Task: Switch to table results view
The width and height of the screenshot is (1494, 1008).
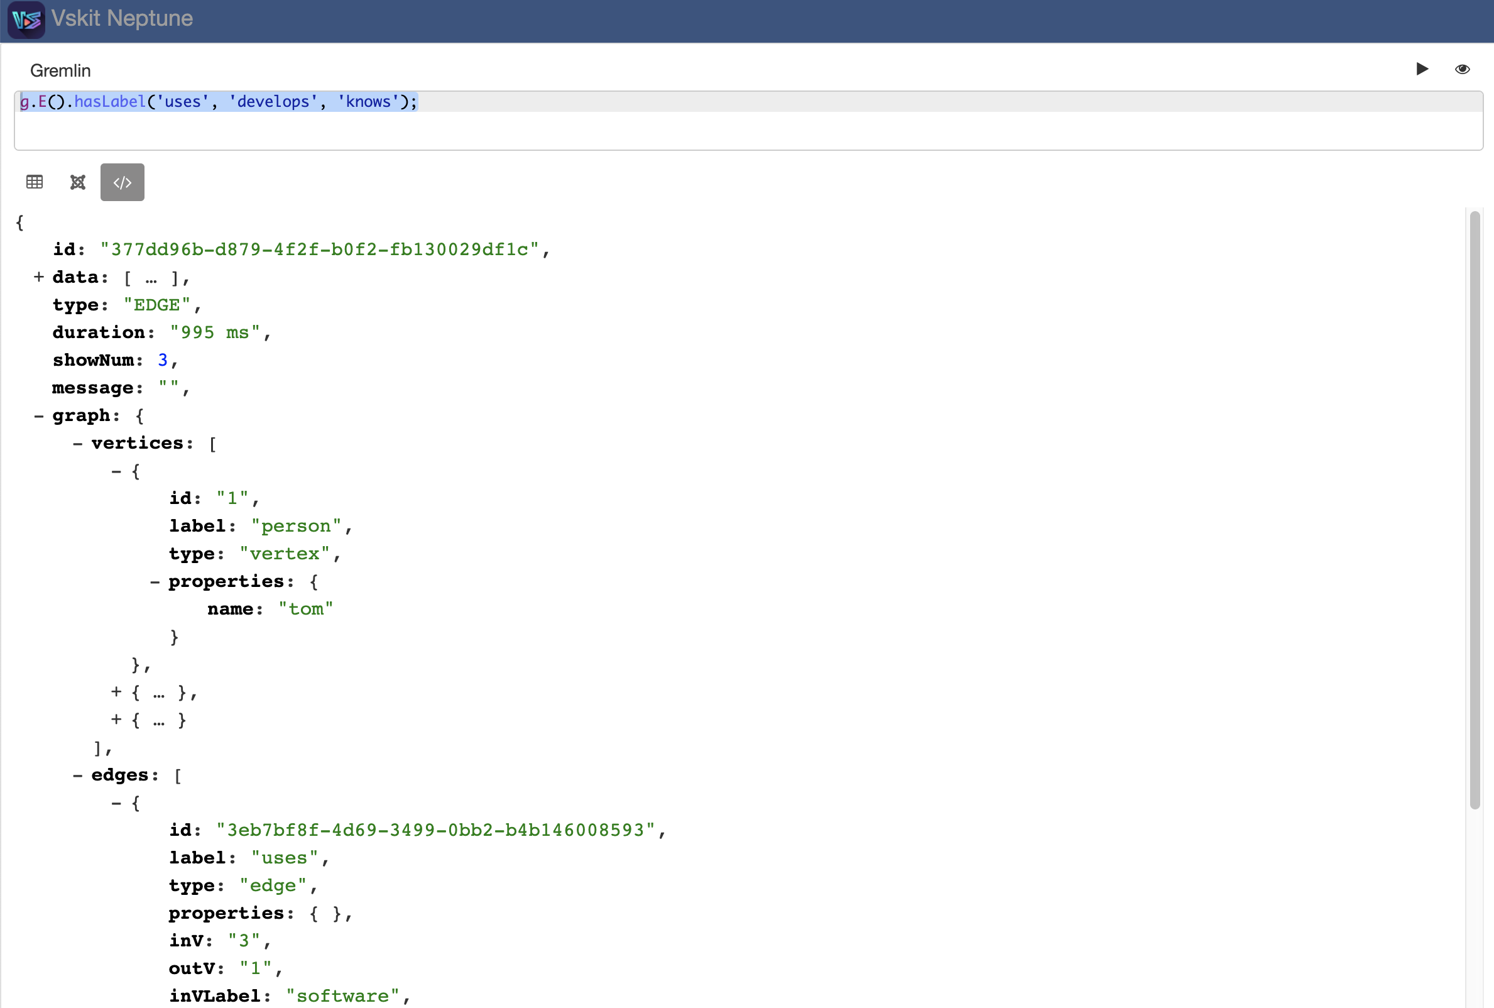Action: point(35,182)
